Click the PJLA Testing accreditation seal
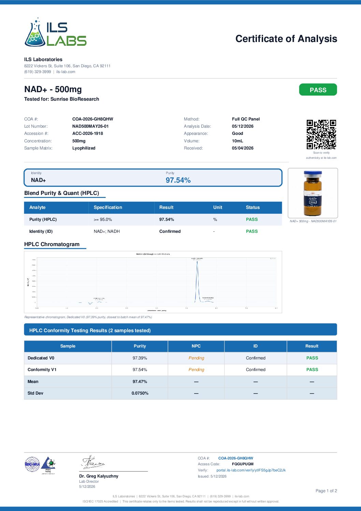The height and width of the screenshot is (511, 361). coord(48,465)
